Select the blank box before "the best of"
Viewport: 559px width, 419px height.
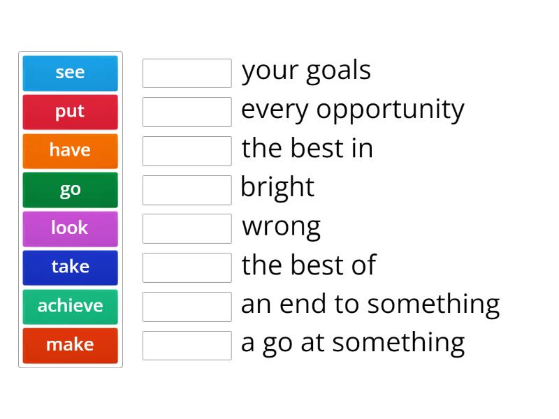[187, 267]
